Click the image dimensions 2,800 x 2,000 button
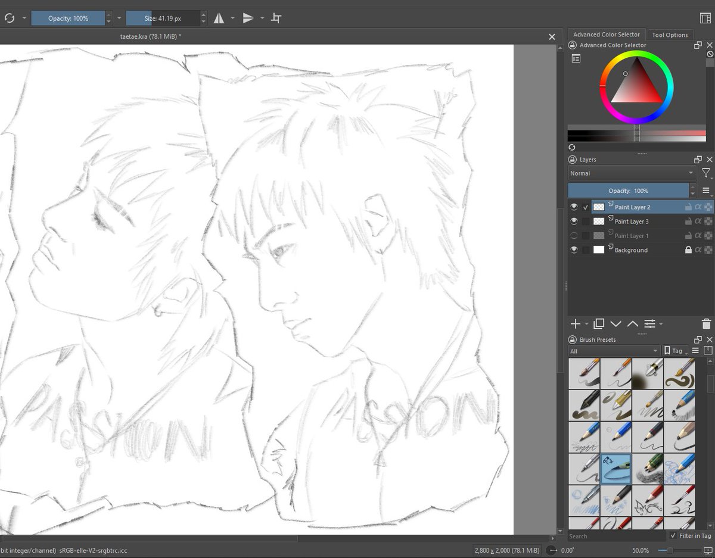715x558 pixels. (x=506, y=551)
